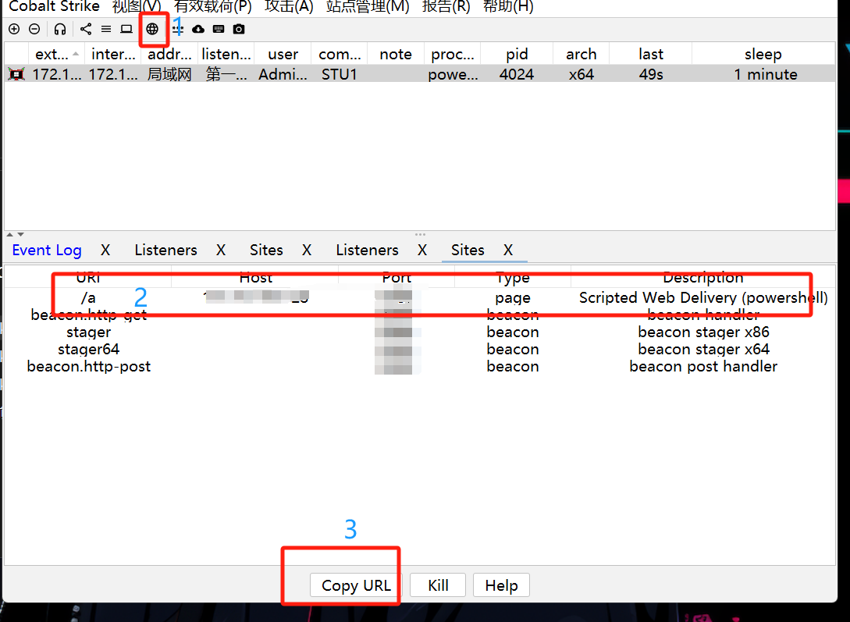Switch to the Event Log tab
Screen dimensions: 850x622
click(47, 250)
